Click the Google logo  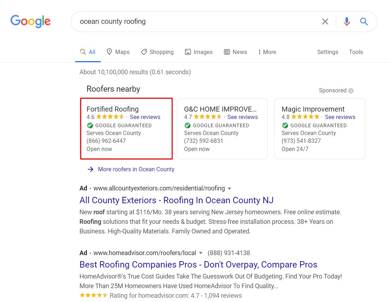tap(30, 21)
